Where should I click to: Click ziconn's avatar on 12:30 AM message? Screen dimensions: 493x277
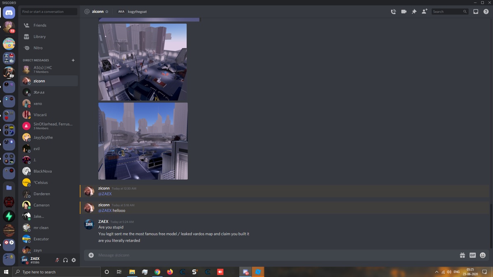coord(89,191)
